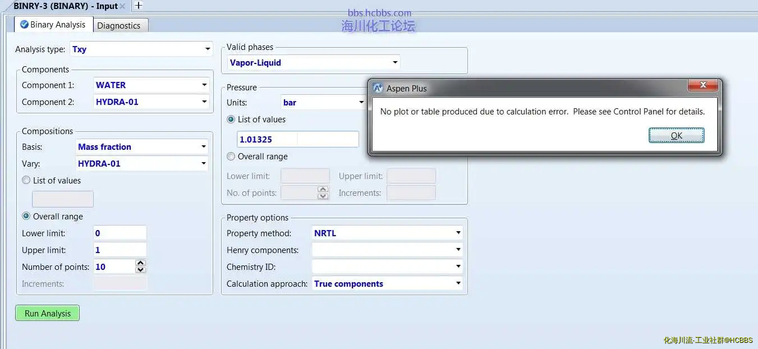Click the compositions list of values field
The height and width of the screenshot is (349, 758).
[x=63, y=199]
